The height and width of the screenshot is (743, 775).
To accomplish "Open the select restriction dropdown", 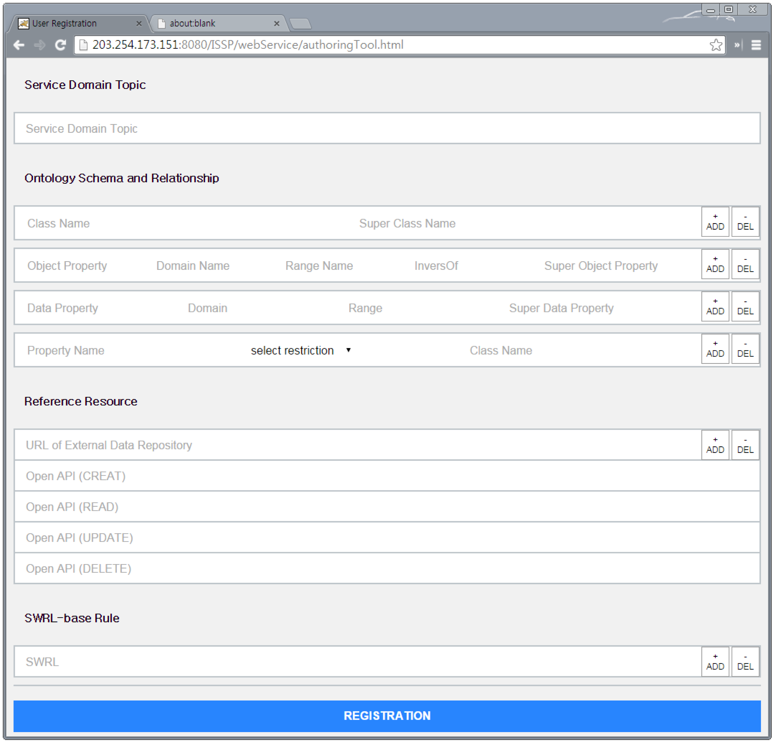I will coord(301,350).
